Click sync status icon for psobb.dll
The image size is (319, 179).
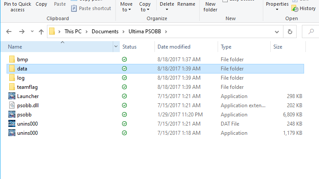click(x=124, y=105)
